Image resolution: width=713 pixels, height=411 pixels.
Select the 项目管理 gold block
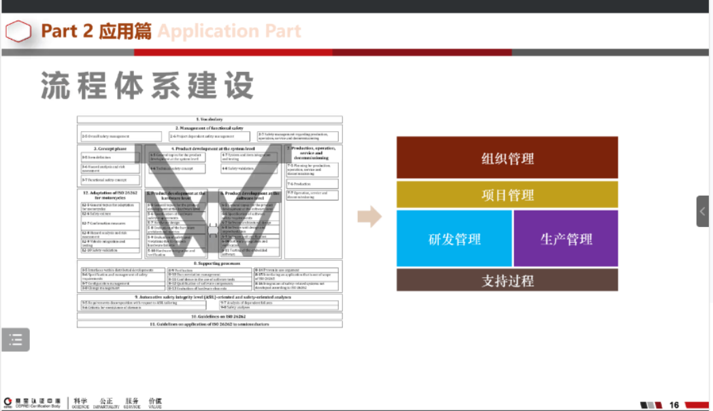coord(507,195)
